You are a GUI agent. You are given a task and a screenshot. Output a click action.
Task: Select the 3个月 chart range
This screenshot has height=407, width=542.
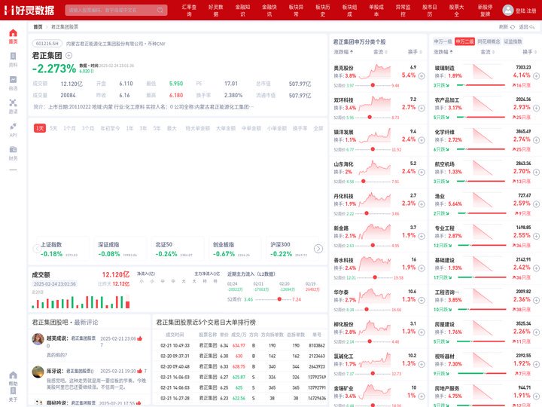(88, 128)
